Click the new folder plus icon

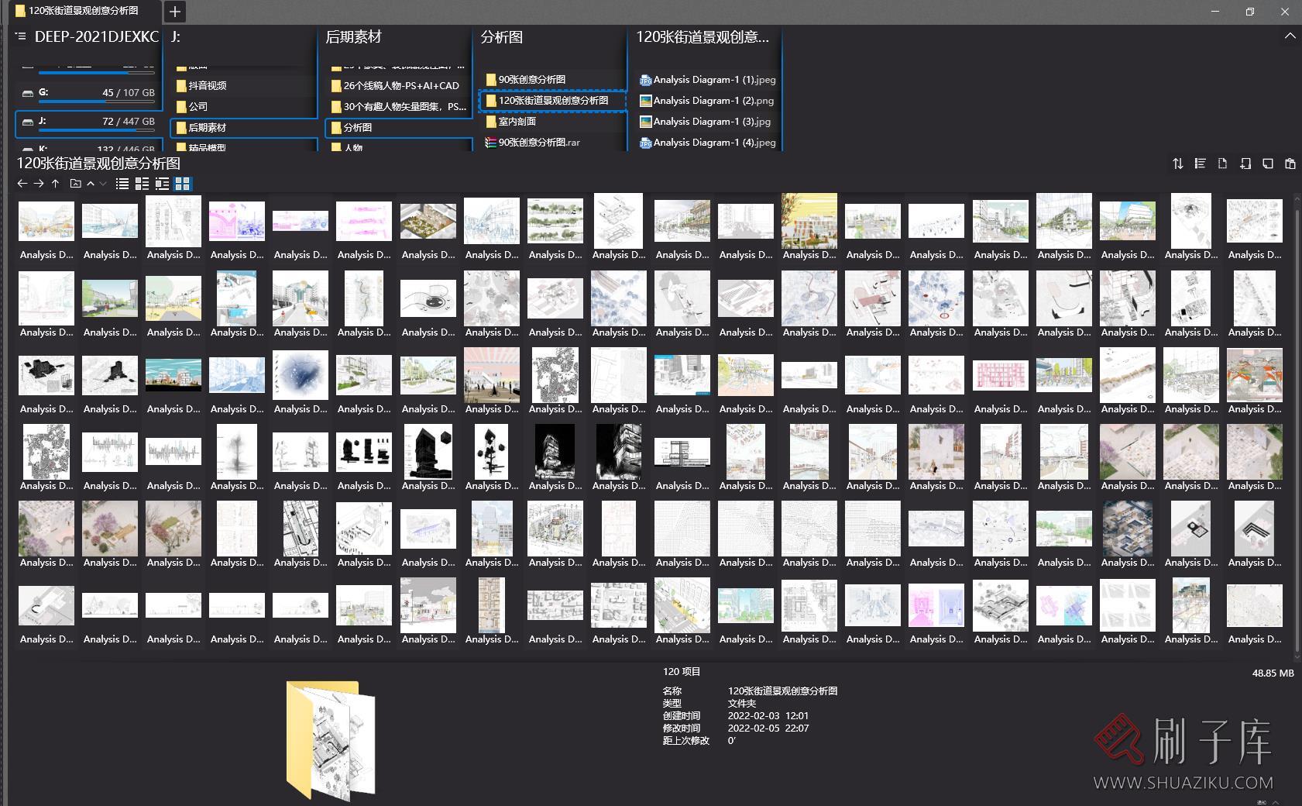pyautogui.click(x=1245, y=164)
